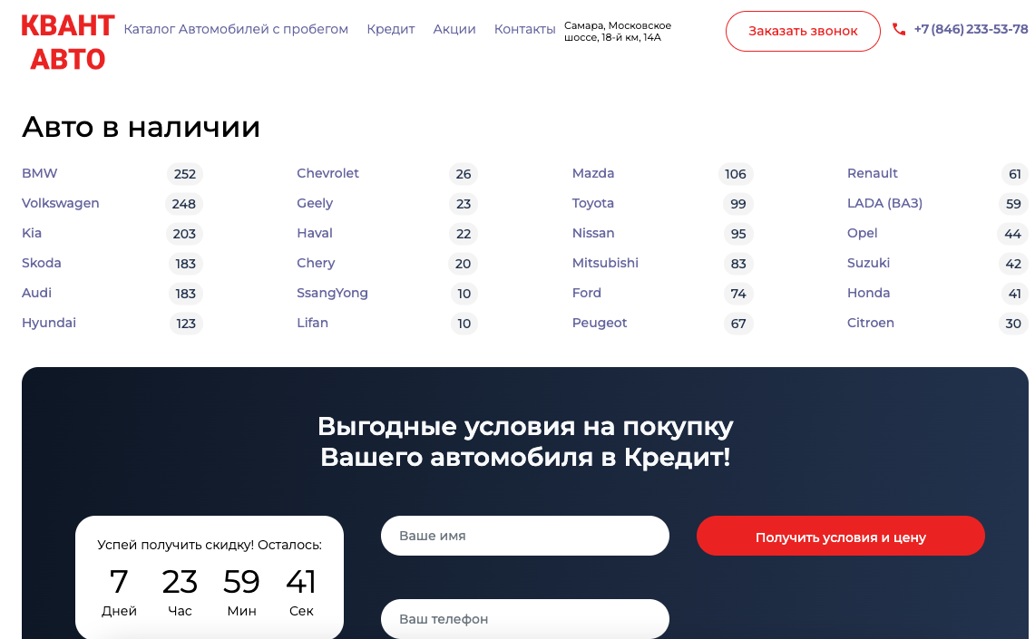Click the Toyota count badge 99

click(x=738, y=204)
